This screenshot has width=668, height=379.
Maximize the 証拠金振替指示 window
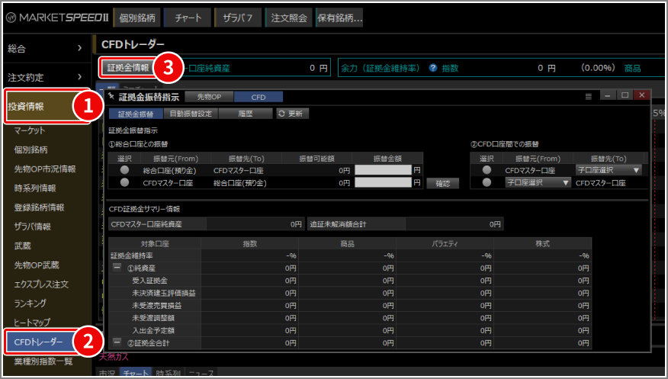(625, 95)
